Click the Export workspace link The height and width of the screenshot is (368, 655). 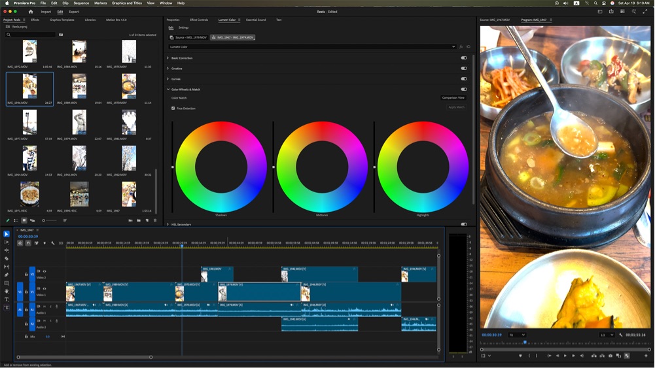(x=74, y=12)
